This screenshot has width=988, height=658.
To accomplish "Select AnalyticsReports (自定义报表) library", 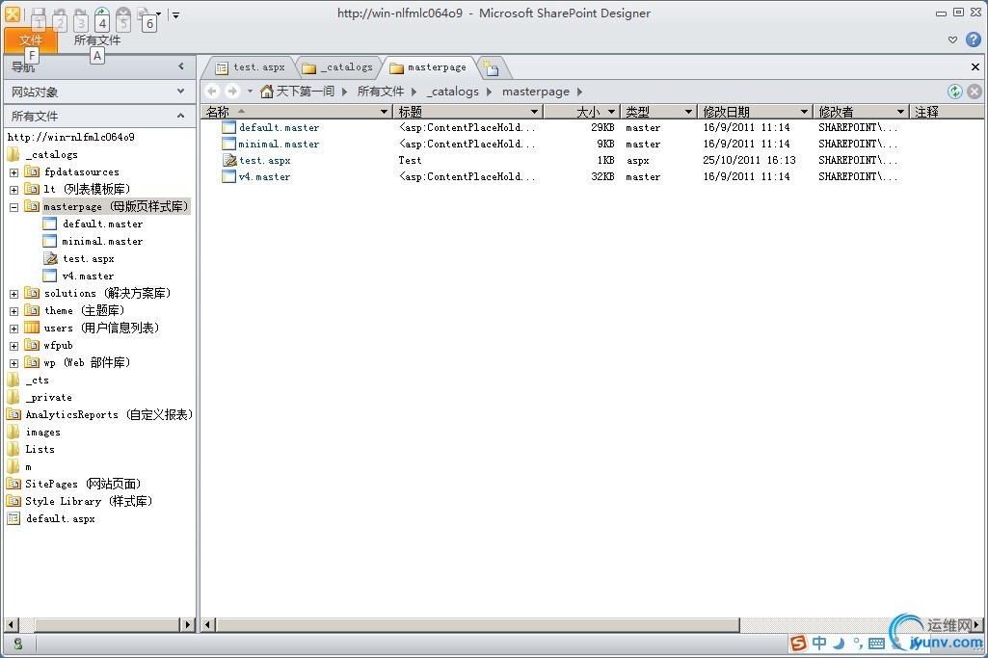I will (108, 414).
